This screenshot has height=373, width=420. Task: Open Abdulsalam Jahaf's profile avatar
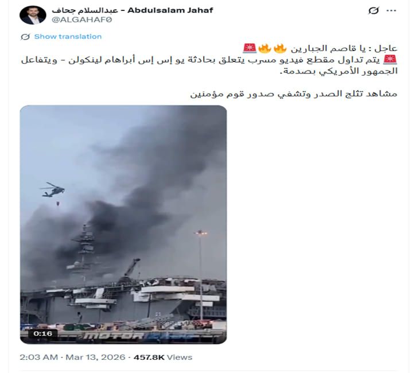[x=33, y=15]
